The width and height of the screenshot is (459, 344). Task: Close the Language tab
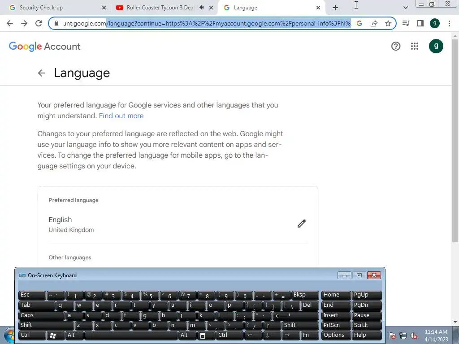click(318, 8)
